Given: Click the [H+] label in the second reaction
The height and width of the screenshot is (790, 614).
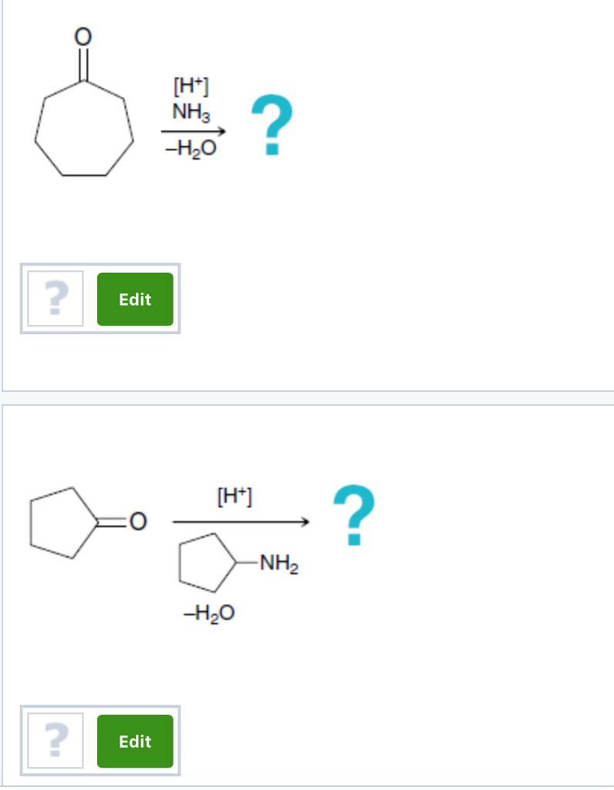Looking at the screenshot, I should click(x=236, y=495).
